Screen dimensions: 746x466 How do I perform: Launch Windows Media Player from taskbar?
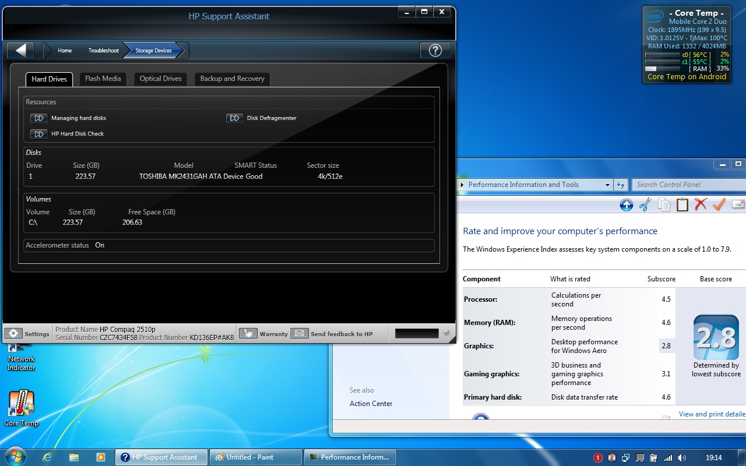[x=100, y=457]
